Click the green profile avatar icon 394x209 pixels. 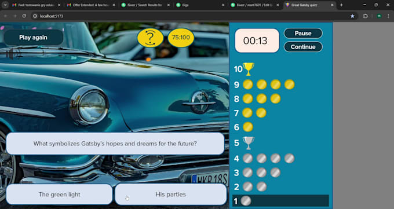[x=379, y=16]
